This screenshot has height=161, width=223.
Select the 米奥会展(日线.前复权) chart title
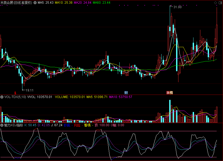coord(16,3)
